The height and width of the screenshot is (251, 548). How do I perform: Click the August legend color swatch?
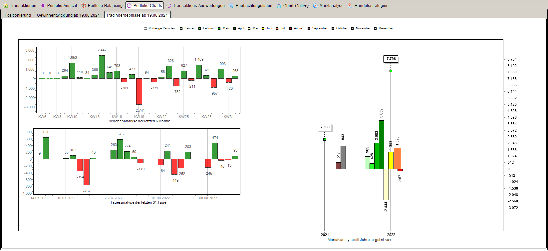coord(291,29)
